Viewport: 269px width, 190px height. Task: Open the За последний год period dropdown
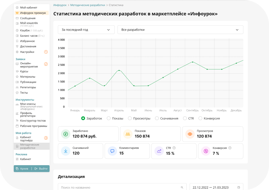tap(86, 30)
